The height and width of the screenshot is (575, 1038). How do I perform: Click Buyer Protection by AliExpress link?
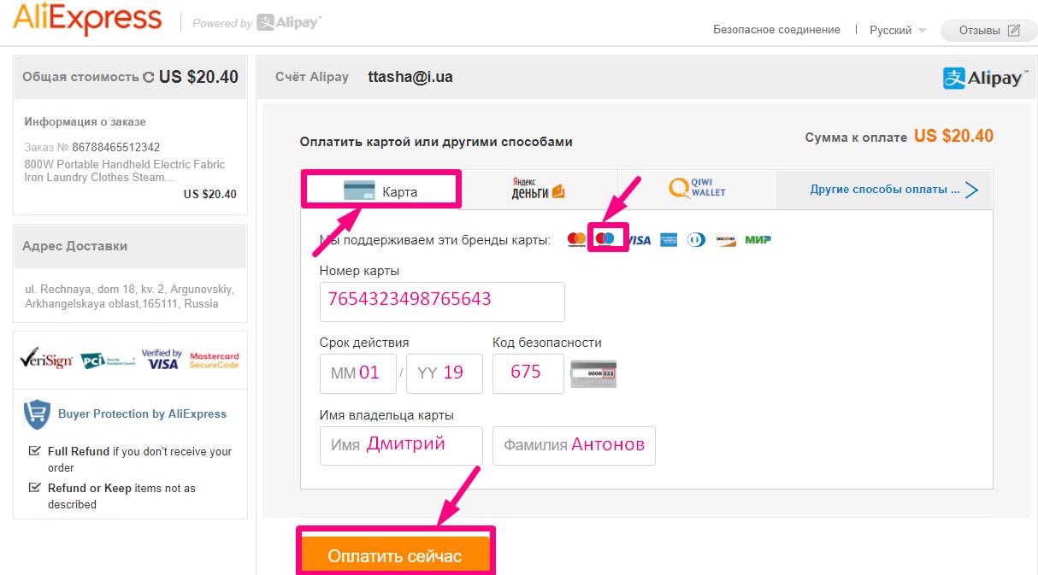[x=142, y=414]
